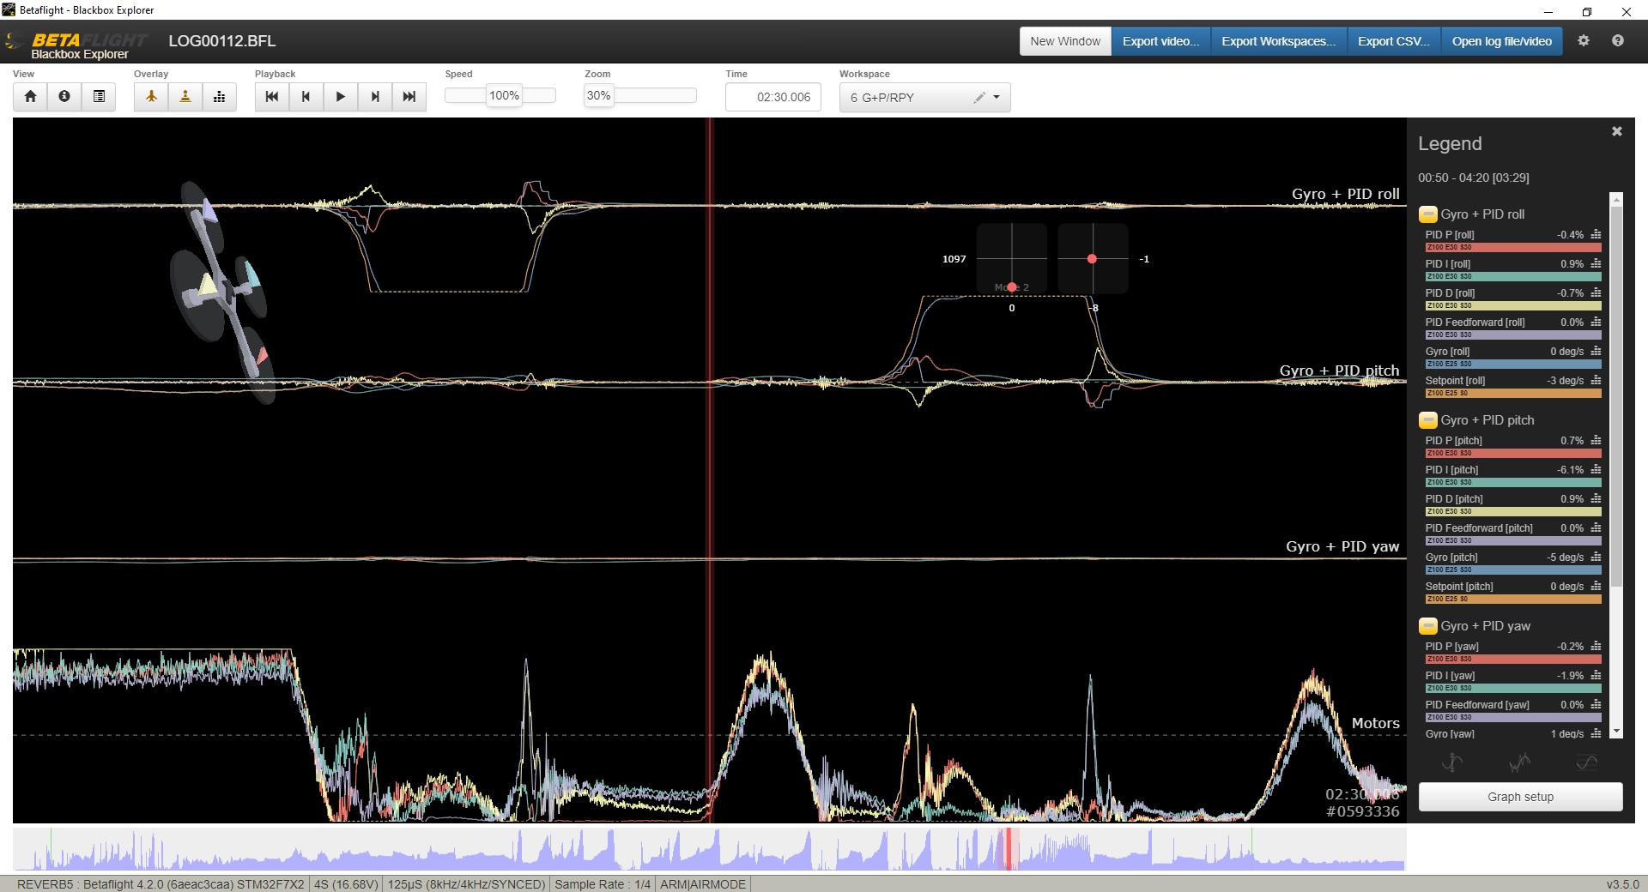This screenshot has width=1648, height=892.
Task: Open the Graph setup dialog
Action: coord(1519,797)
